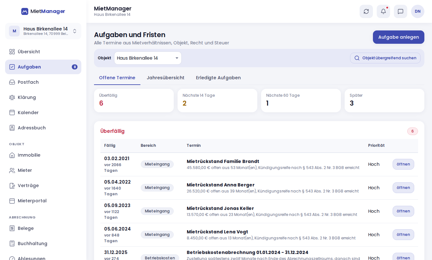Screen dimensions: 432x260
Task: Click Objektübergreifend suchen button
Action: (x=385, y=58)
